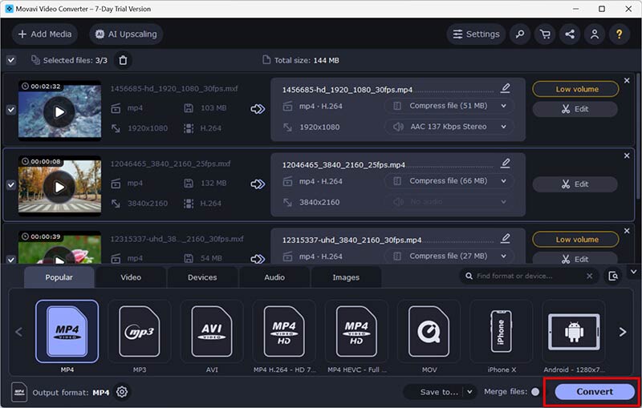
Task: Uncheck the 12046465 file checkbox
Action: pos(11,185)
